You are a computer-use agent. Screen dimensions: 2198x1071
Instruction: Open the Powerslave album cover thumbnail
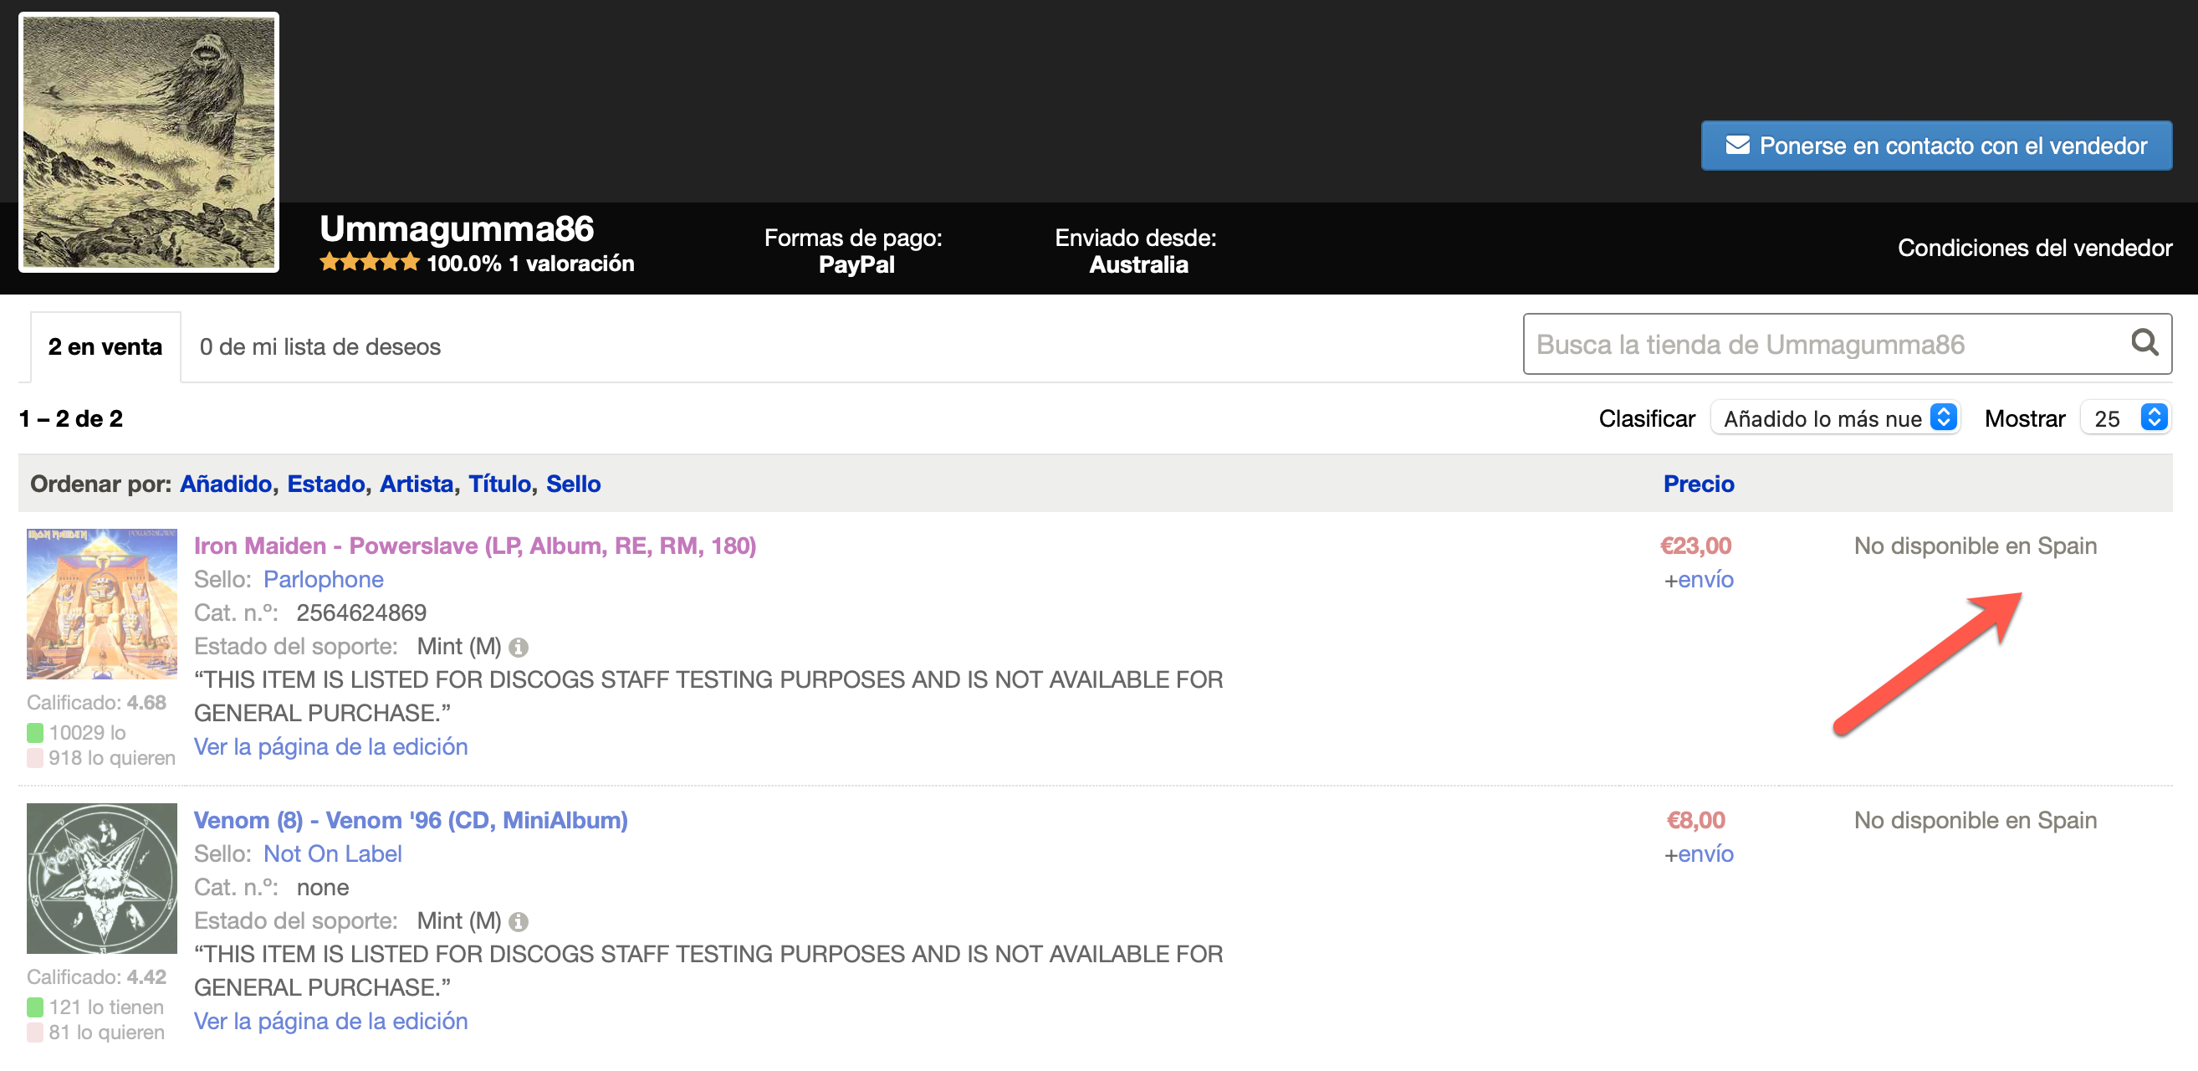click(x=101, y=604)
